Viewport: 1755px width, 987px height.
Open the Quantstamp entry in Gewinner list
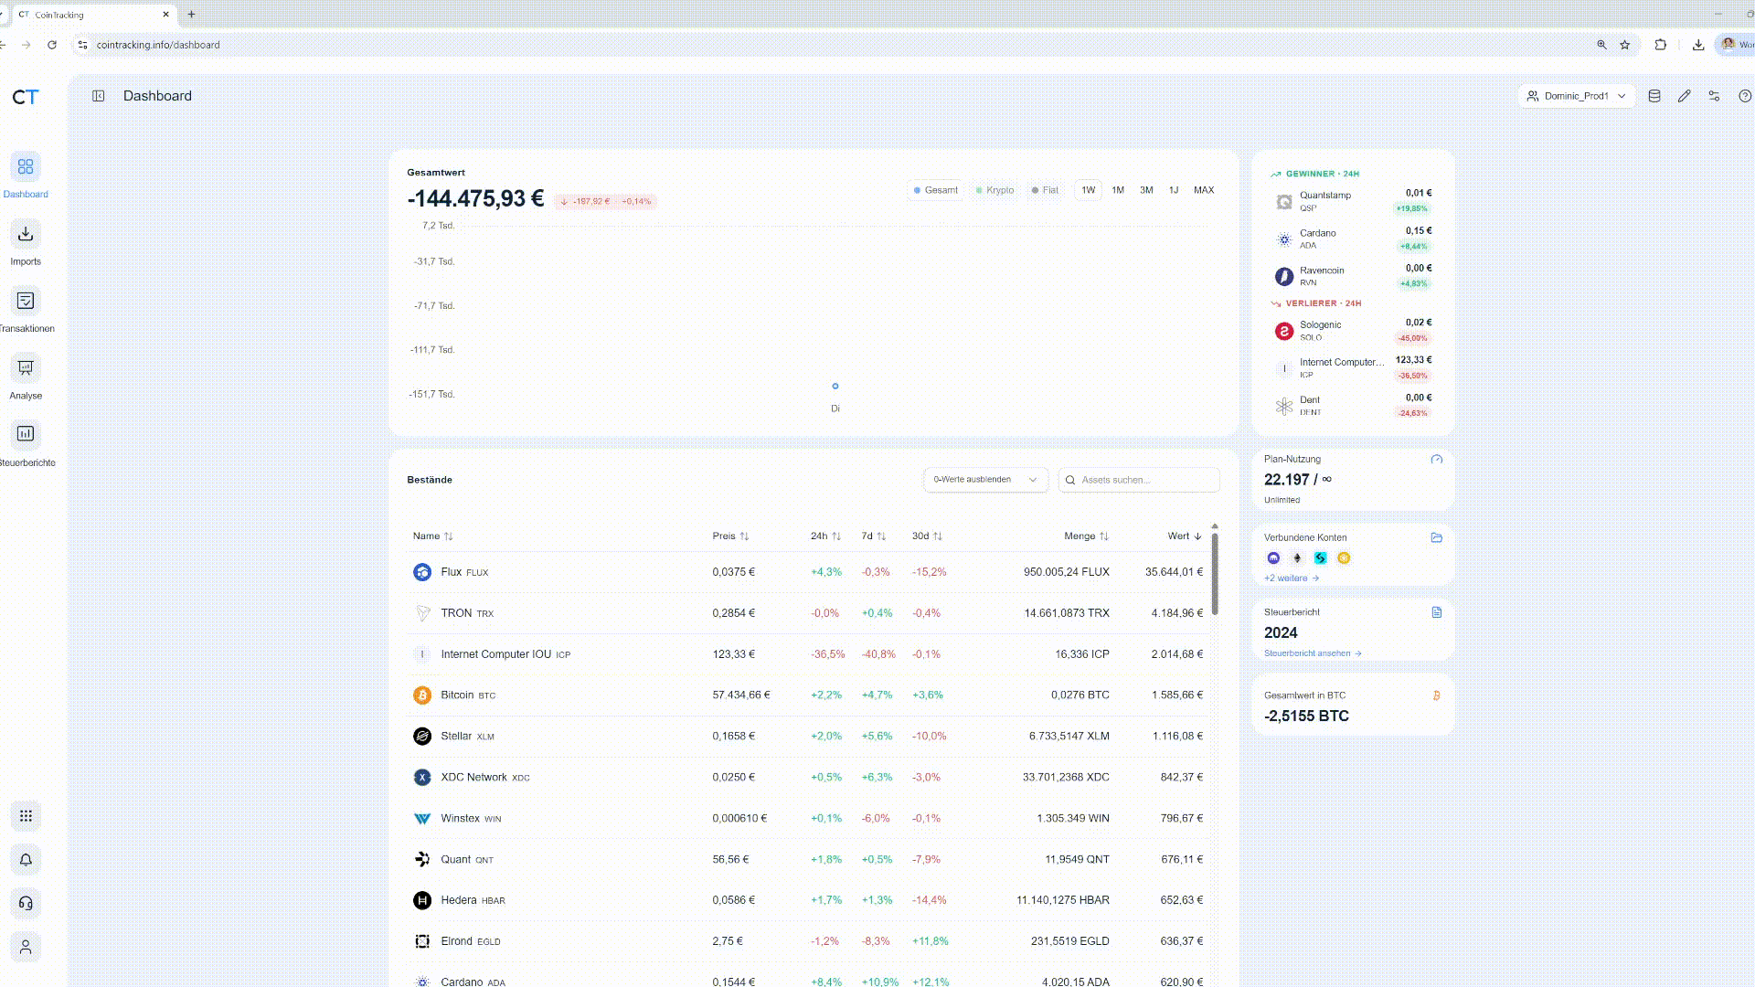(1353, 201)
